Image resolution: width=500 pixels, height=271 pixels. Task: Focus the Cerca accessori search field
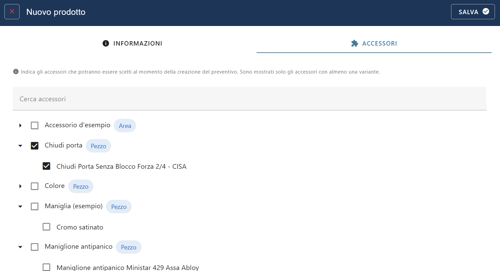pos(249,99)
